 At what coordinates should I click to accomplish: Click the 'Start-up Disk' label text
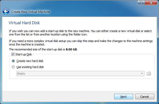(23, 54)
